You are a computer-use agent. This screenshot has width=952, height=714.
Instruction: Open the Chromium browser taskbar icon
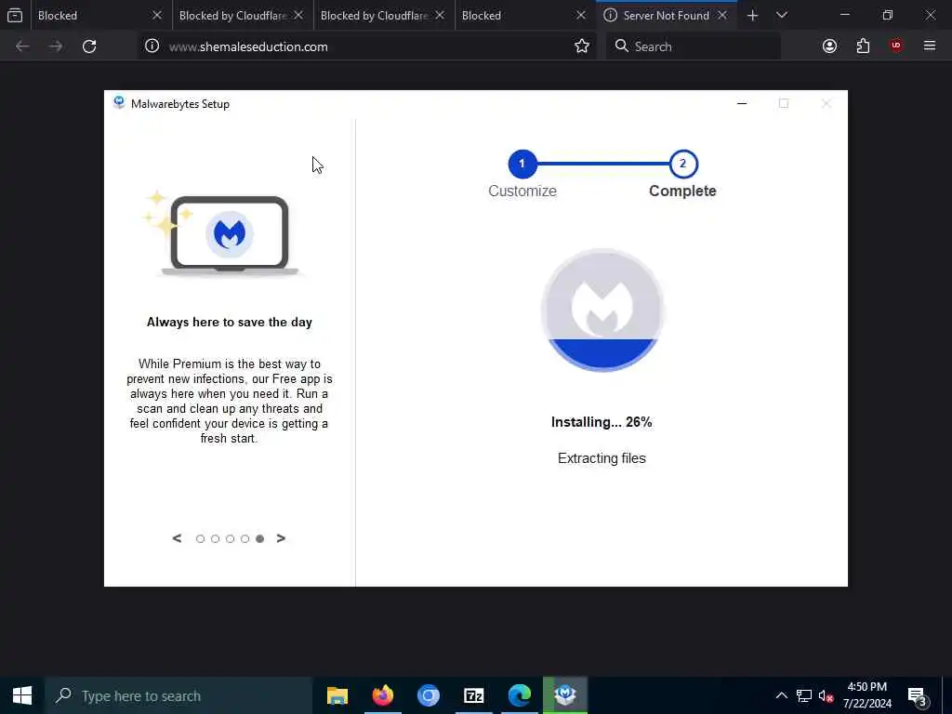(428, 695)
